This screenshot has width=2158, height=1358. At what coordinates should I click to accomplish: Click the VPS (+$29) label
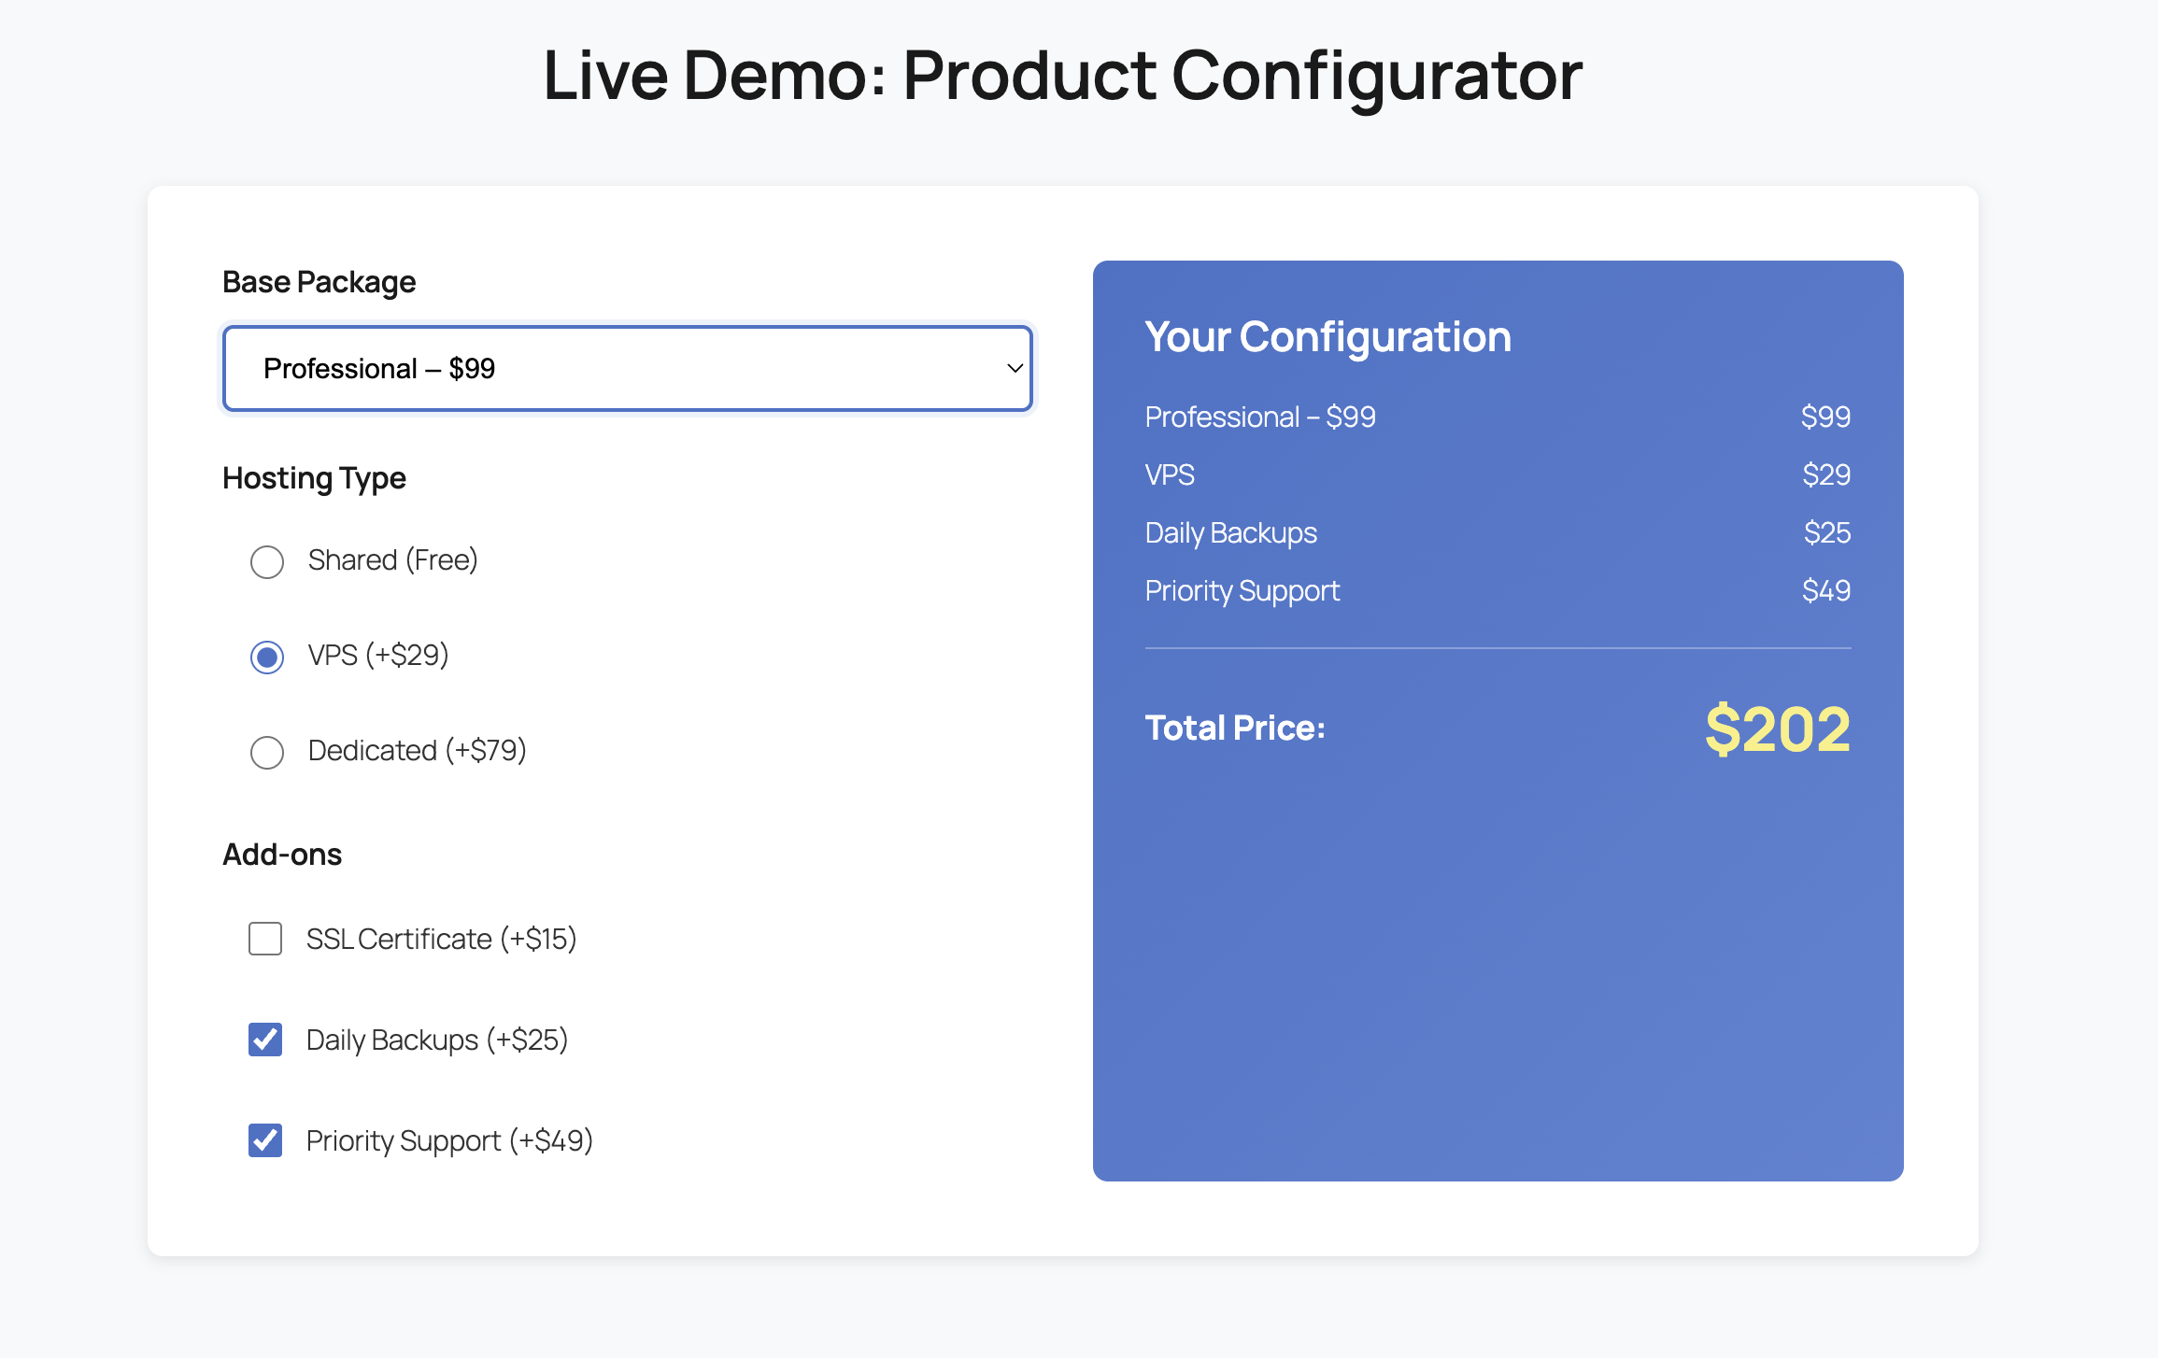(x=378, y=656)
